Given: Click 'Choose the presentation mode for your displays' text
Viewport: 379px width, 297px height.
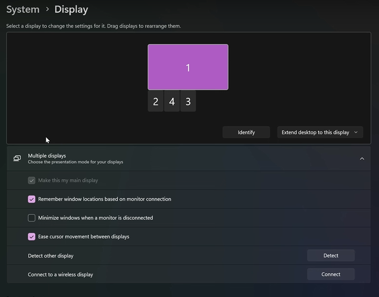Looking at the screenshot, I should click(75, 162).
